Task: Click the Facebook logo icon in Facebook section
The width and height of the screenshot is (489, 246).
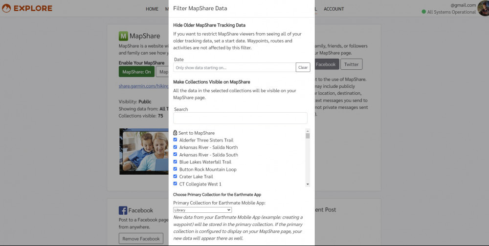Action: click(x=123, y=210)
